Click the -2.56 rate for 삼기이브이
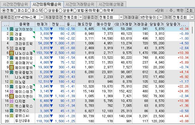Viewport: 195px width, 125px height. (70, 29)
